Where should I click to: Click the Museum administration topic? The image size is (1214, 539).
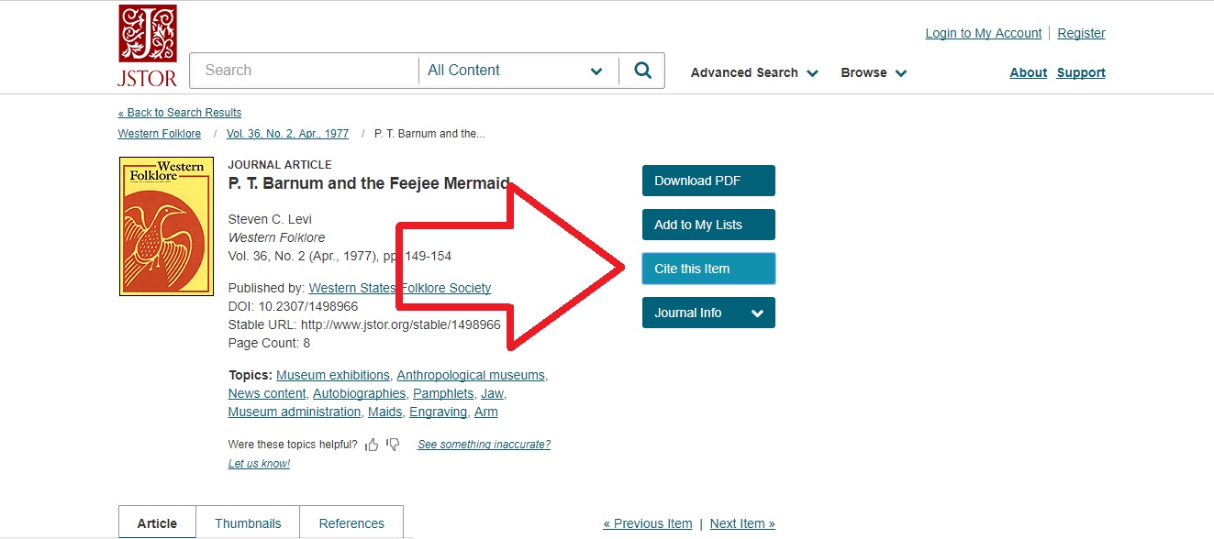coord(295,412)
